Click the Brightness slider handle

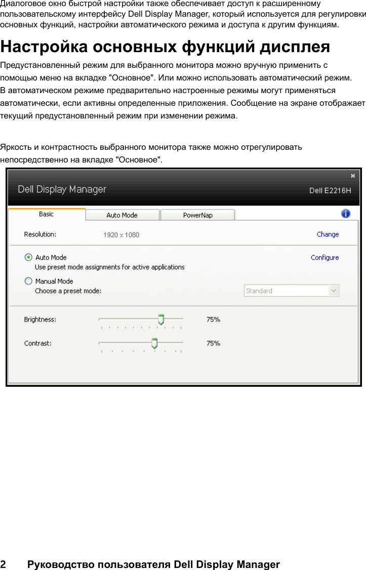(161, 319)
